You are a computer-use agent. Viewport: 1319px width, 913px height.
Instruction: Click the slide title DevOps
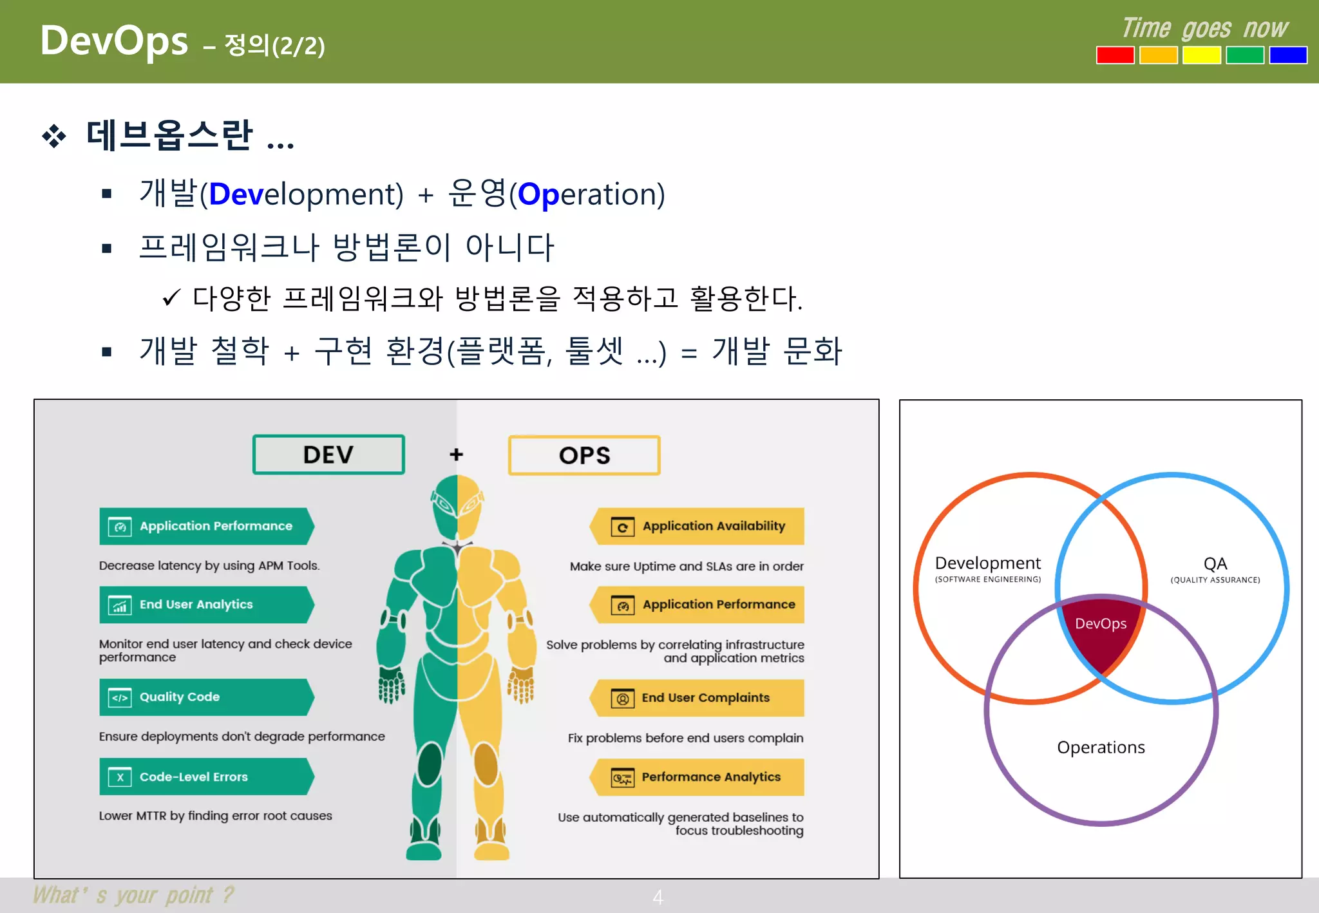(x=114, y=41)
